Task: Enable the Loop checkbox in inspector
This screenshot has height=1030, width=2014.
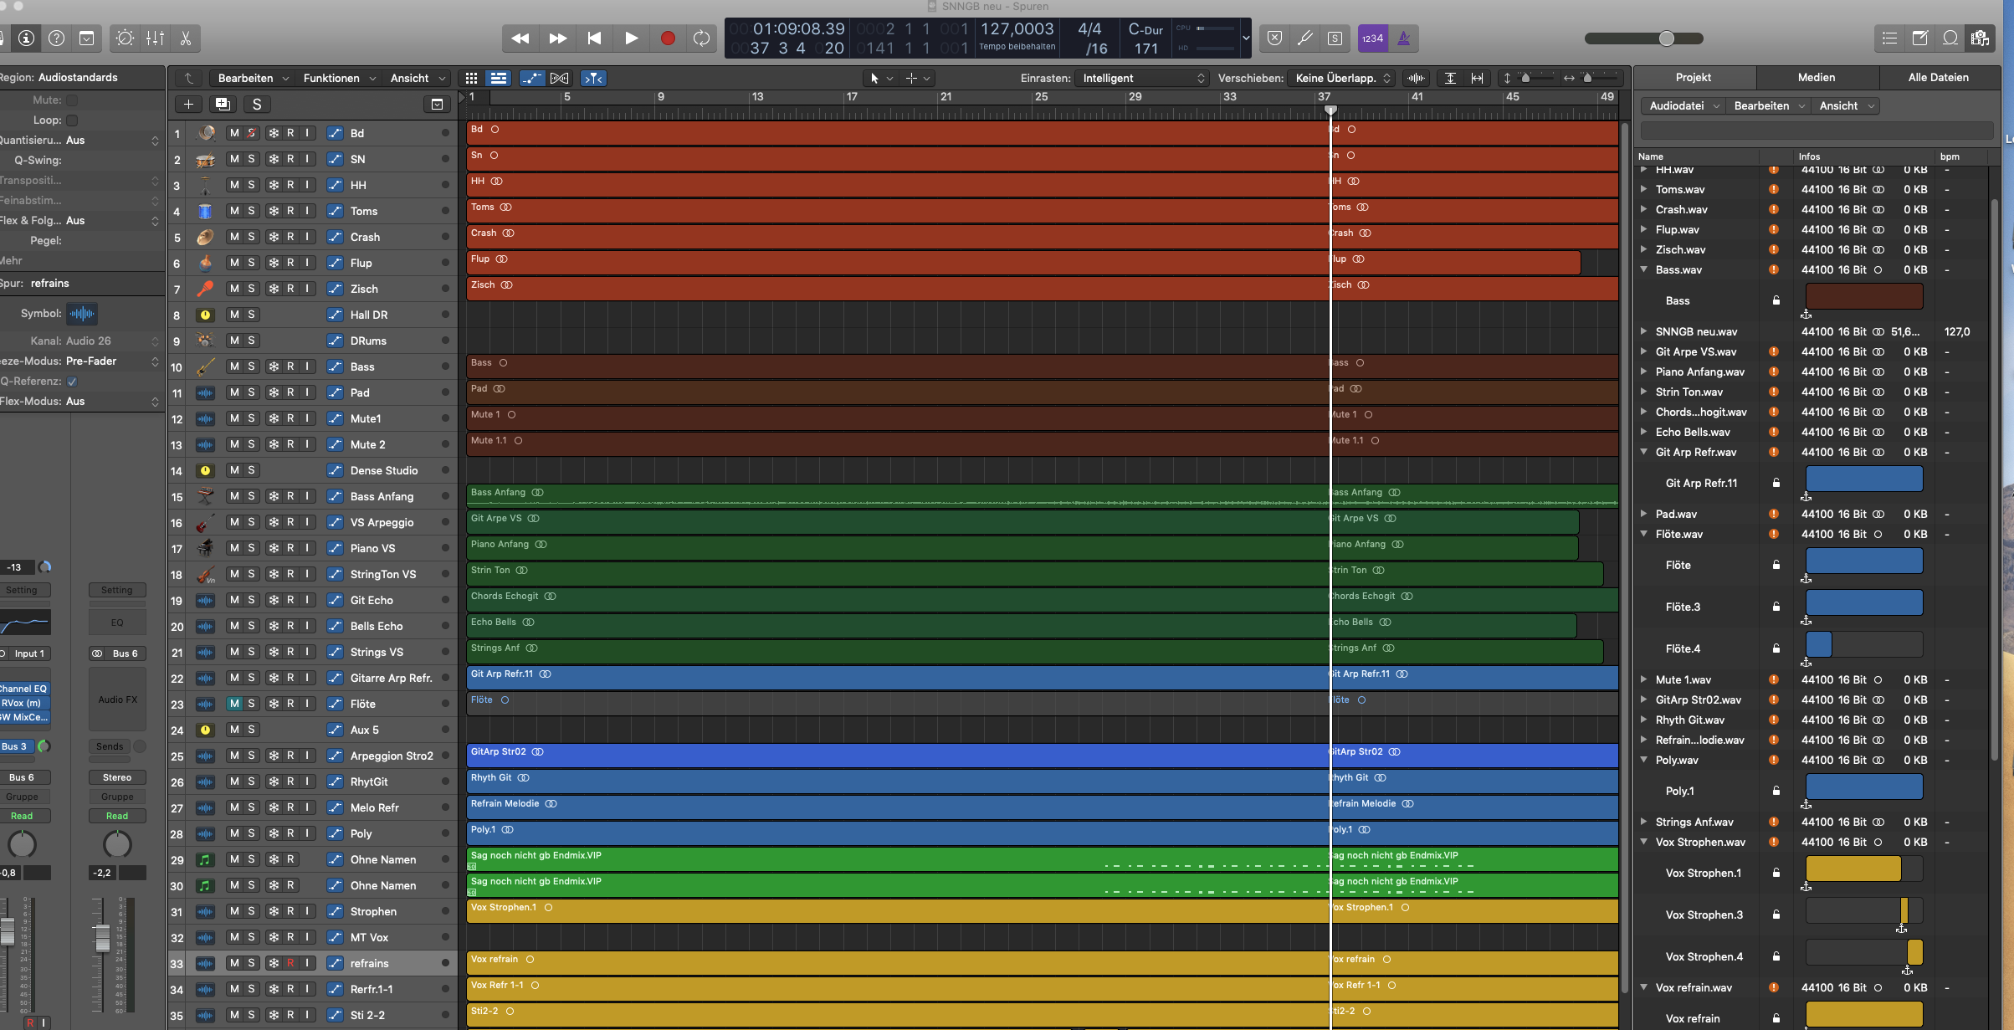Action: (x=72, y=120)
